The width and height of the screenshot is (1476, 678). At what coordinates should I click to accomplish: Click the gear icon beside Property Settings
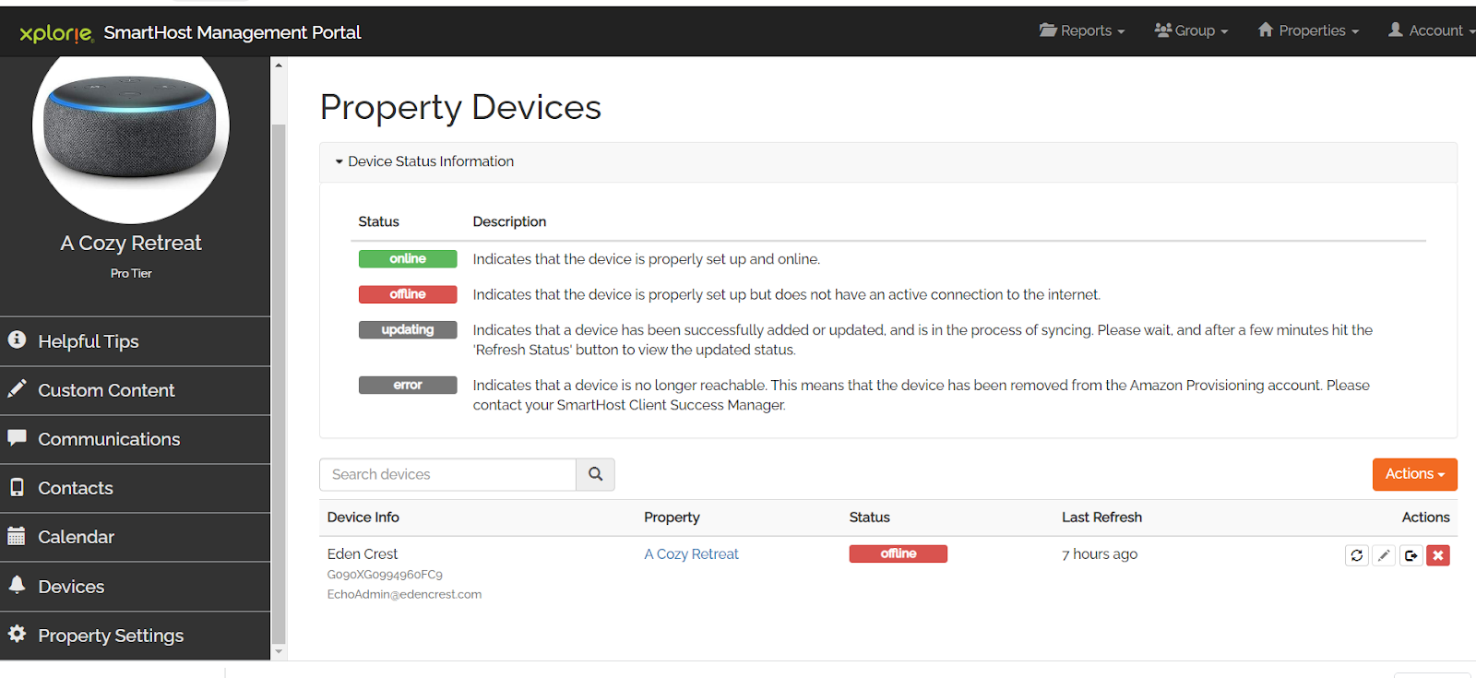click(x=17, y=634)
